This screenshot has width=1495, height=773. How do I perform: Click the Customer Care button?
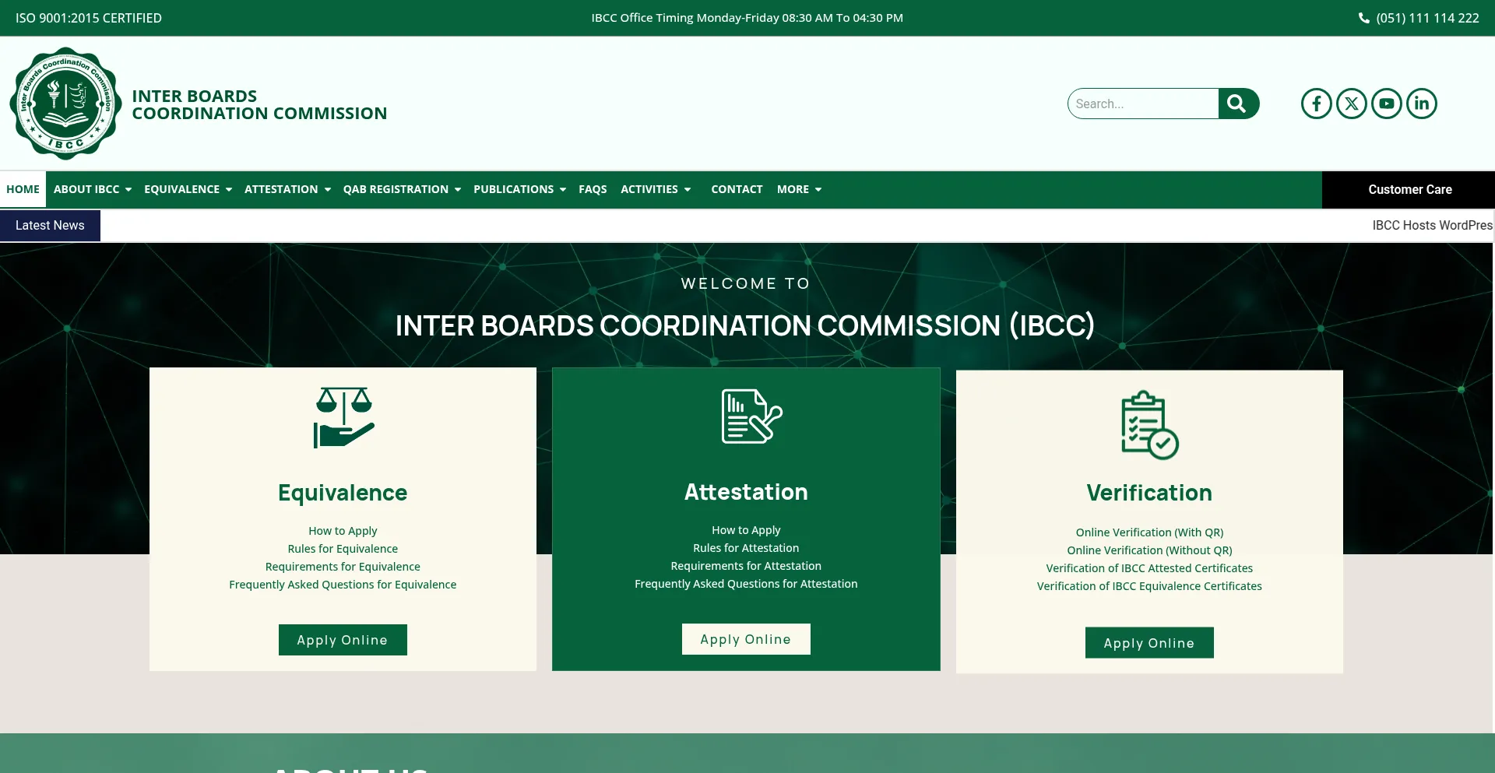(x=1409, y=189)
